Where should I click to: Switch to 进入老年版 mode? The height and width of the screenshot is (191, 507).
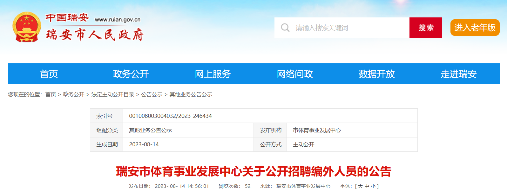point(475,28)
